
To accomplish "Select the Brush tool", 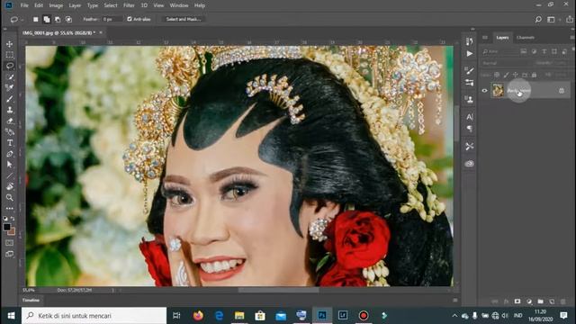I will (x=10, y=99).
